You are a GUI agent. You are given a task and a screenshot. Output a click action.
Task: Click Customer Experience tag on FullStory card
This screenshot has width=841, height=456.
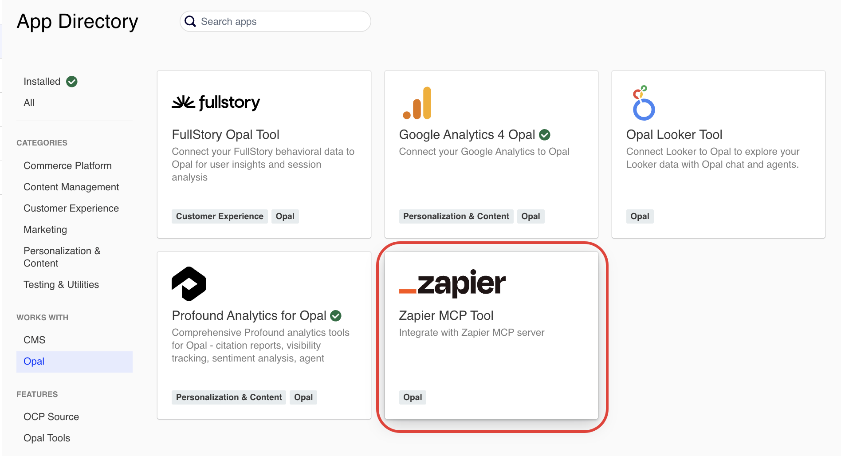pos(220,216)
